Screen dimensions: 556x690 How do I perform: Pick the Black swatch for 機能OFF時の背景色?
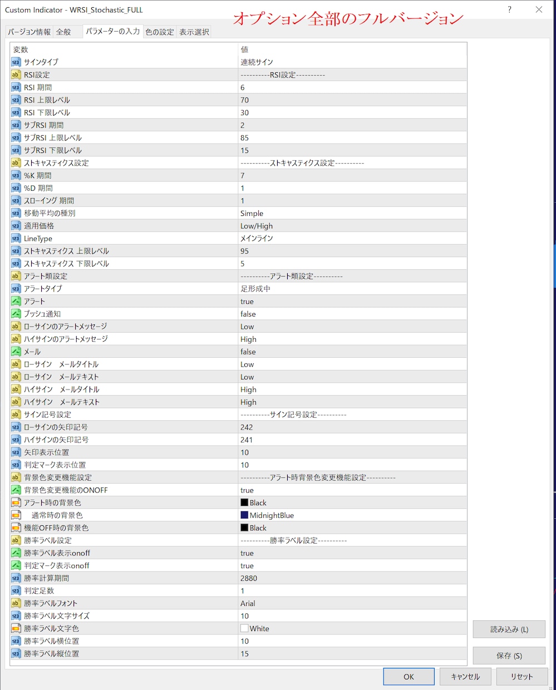click(x=244, y=528)
